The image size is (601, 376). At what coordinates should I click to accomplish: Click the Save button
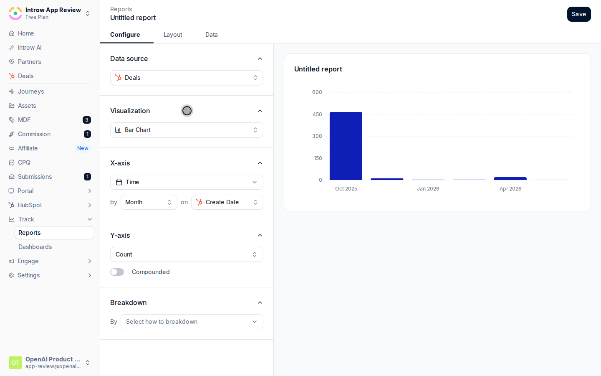tap(579, 14)
